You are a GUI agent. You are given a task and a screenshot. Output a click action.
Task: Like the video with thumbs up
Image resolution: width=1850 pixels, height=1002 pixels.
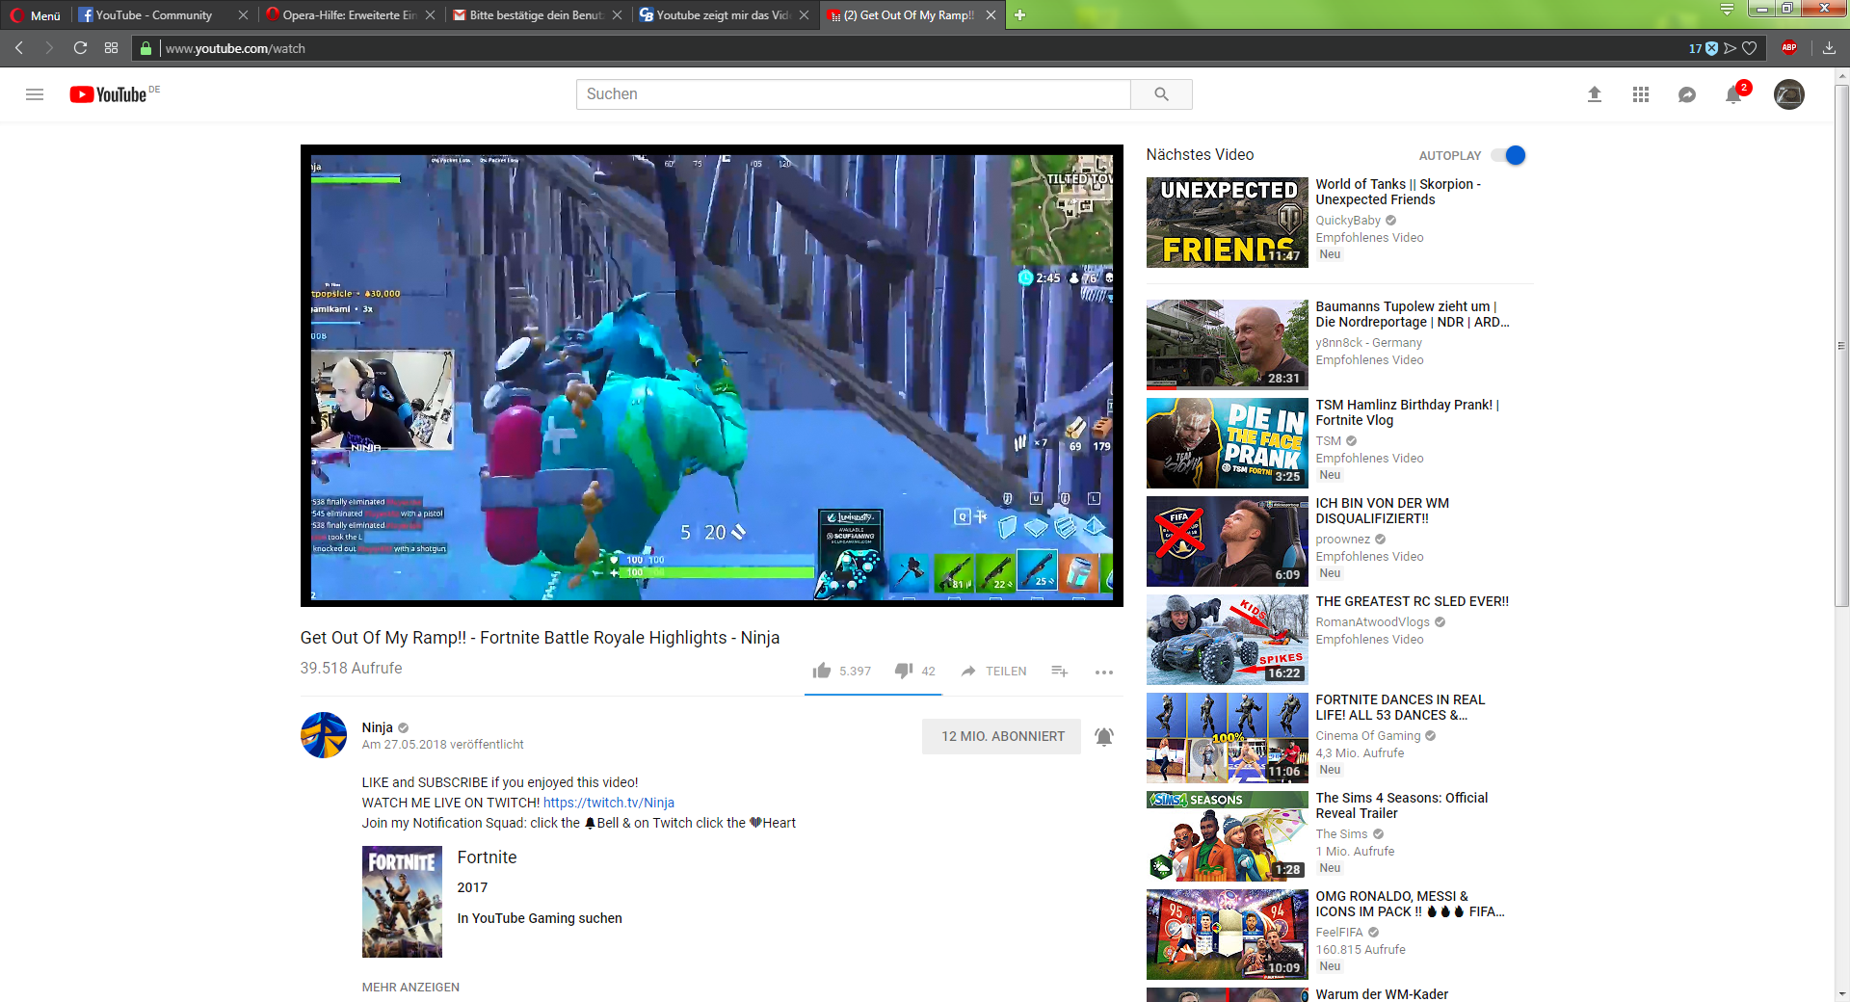pos(822,671)
